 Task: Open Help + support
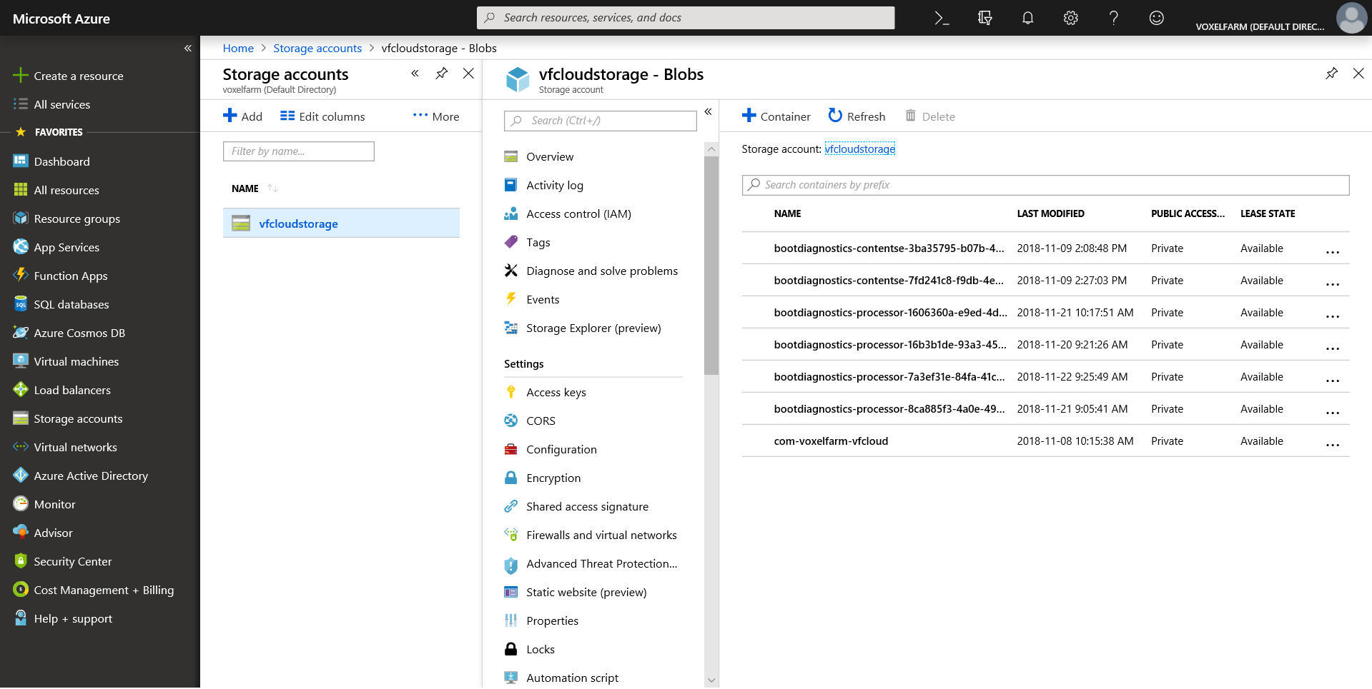tap(73, 618)
